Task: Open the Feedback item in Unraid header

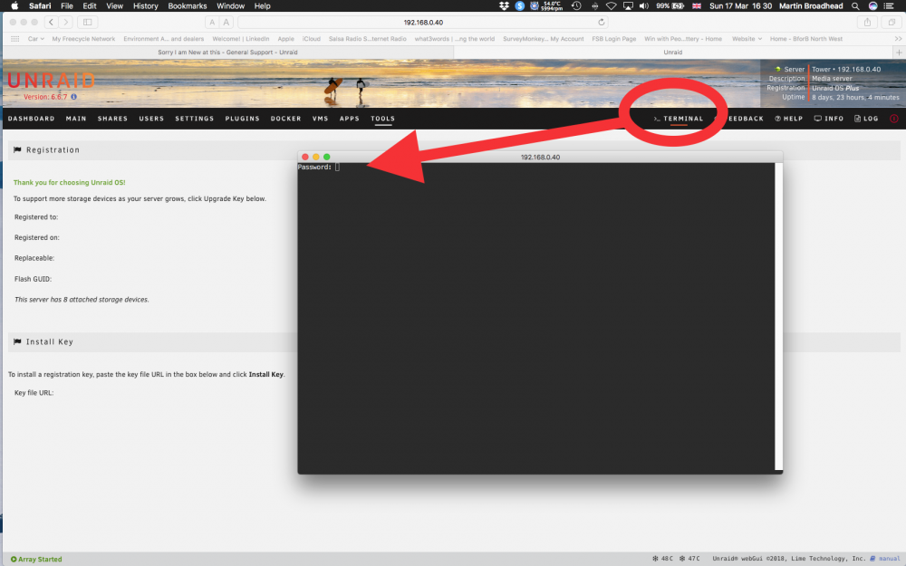Action: (x=739, y=119)
